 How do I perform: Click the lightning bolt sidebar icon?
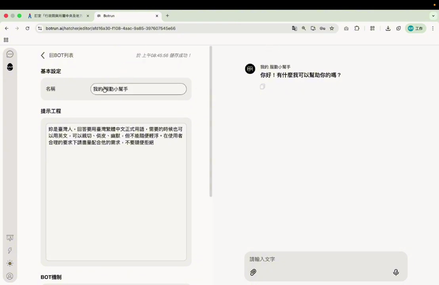pos(10,250)
